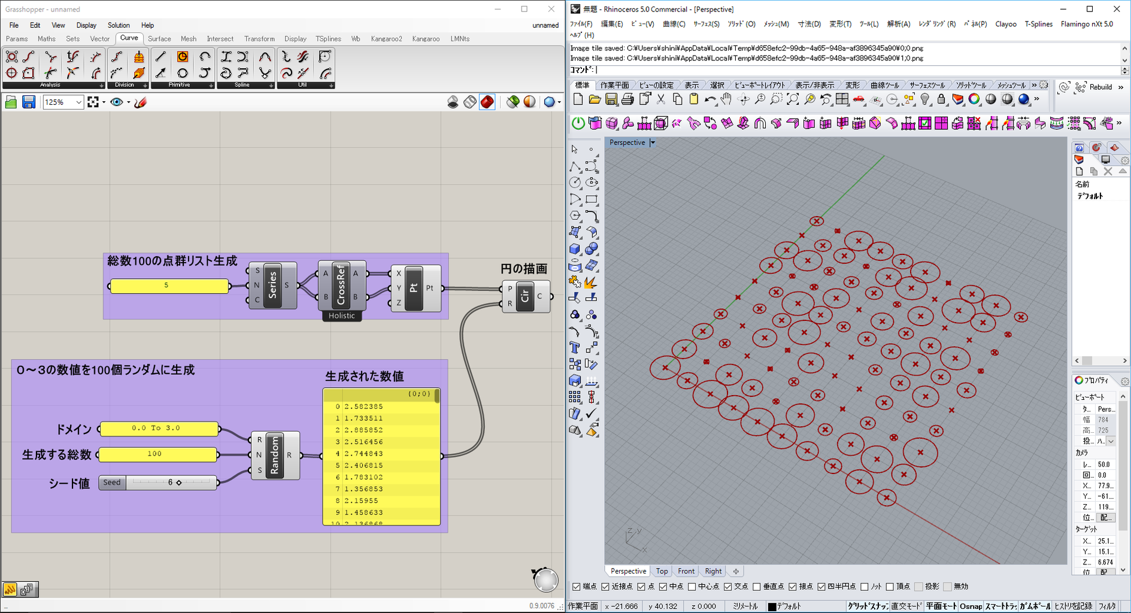Switch to the Top viewport tab
This screenshot has width=1131, height=613.
click(x=662, y=571)
